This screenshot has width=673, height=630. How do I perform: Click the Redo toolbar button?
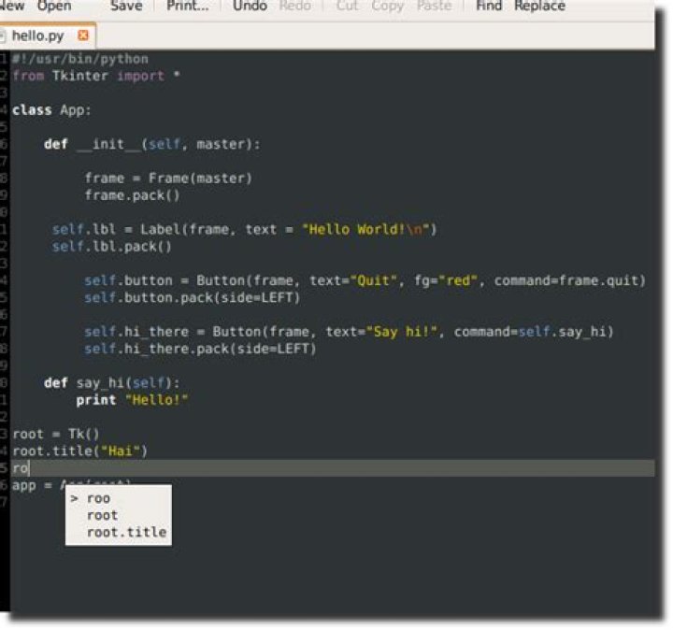click(x=294, y=6)
